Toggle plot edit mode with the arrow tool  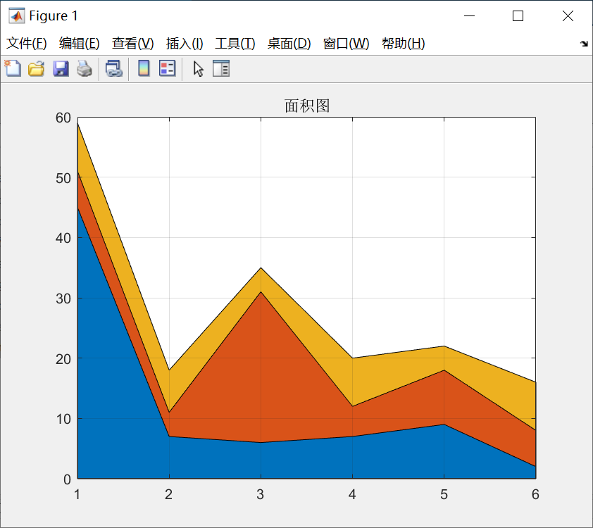tap(198, 68)
